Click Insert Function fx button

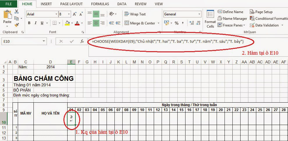coord(82,42)
